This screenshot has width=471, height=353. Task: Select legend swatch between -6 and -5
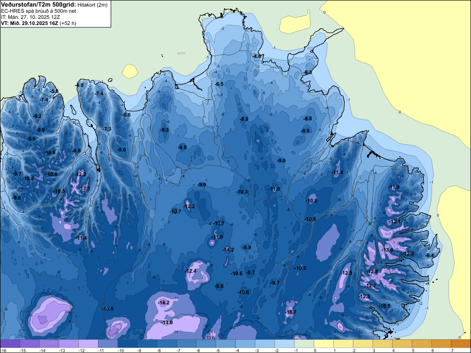[x=206, y=344]
